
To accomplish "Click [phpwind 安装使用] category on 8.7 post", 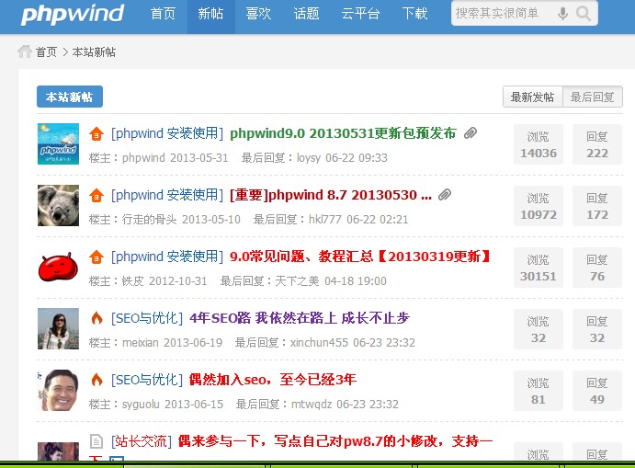I will point(167,195).
